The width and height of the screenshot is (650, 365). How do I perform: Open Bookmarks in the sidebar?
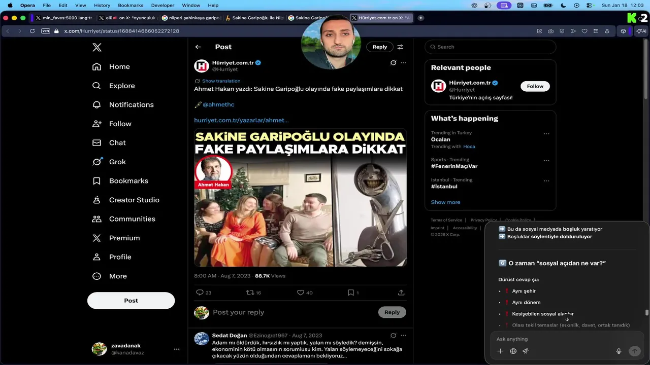click(x=120, y=180)
